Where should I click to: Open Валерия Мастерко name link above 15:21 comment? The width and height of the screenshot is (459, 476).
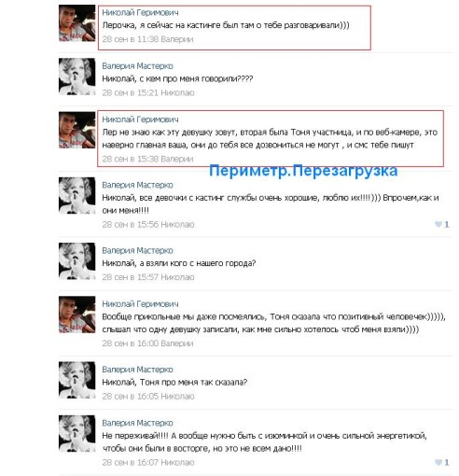pos(137,66)
